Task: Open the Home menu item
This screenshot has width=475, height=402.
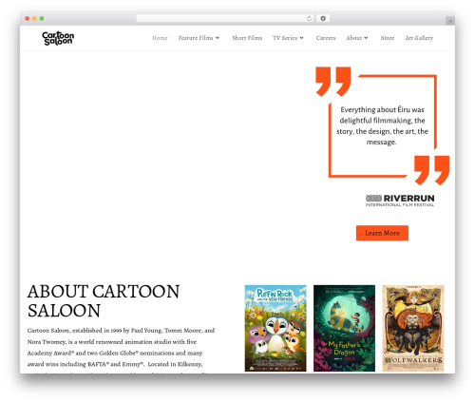Action: coord(160,38)
